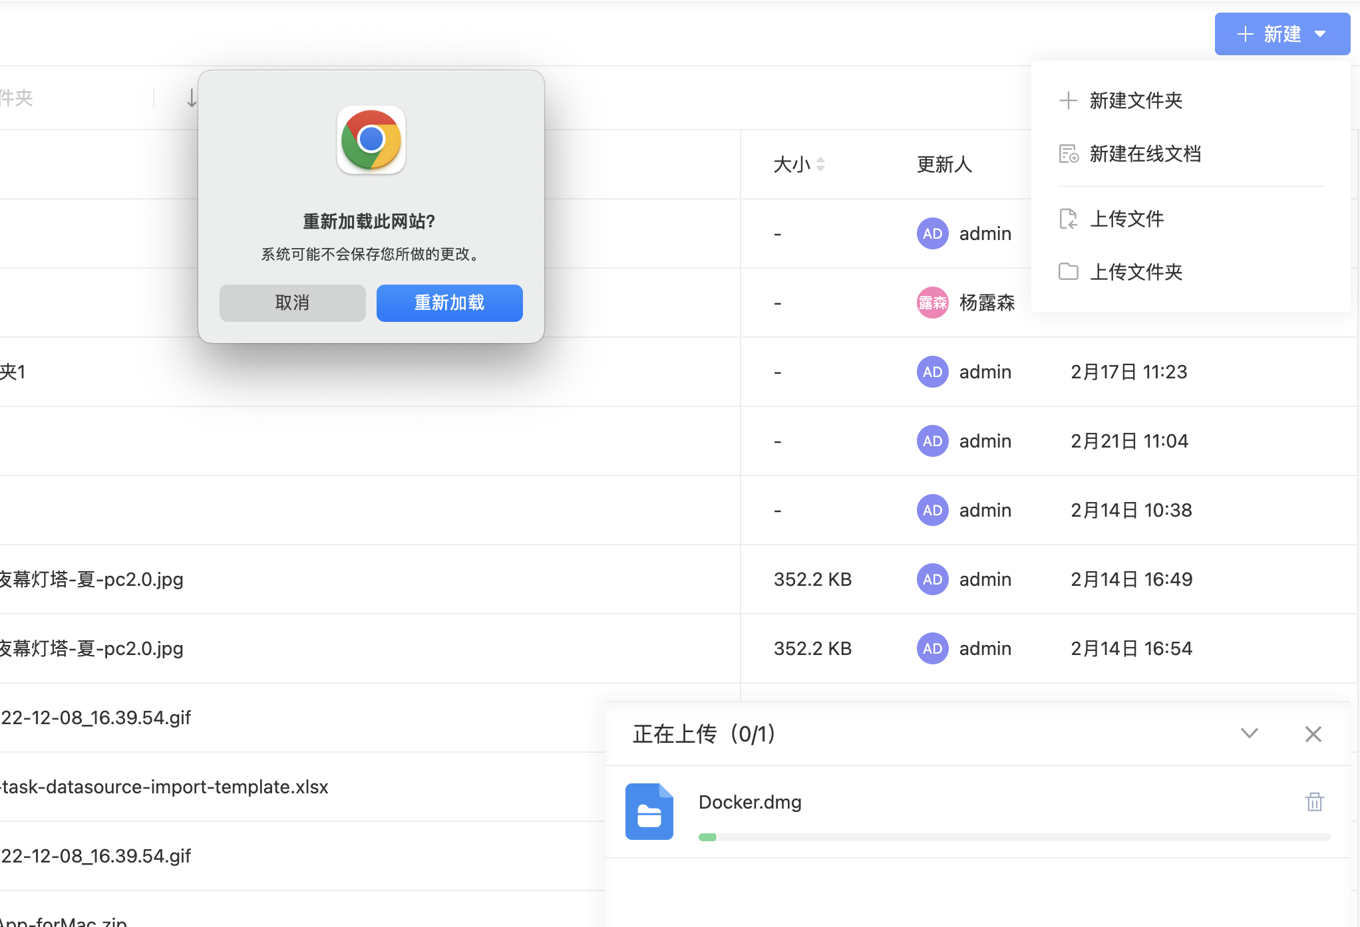1360x927 pixels.
Task: Close the upload progress panel
Action: 1313,734
